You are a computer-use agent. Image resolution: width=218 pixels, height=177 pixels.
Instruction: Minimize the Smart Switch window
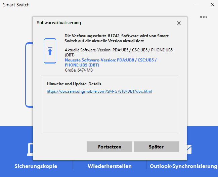pyautogui.click(x=197, y=5)
